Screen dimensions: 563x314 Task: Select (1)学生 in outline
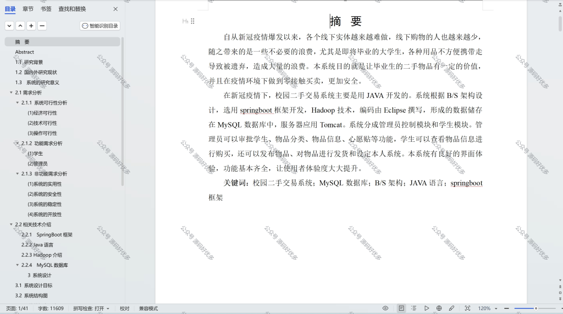pyautogui.click(x=35, y=153)
